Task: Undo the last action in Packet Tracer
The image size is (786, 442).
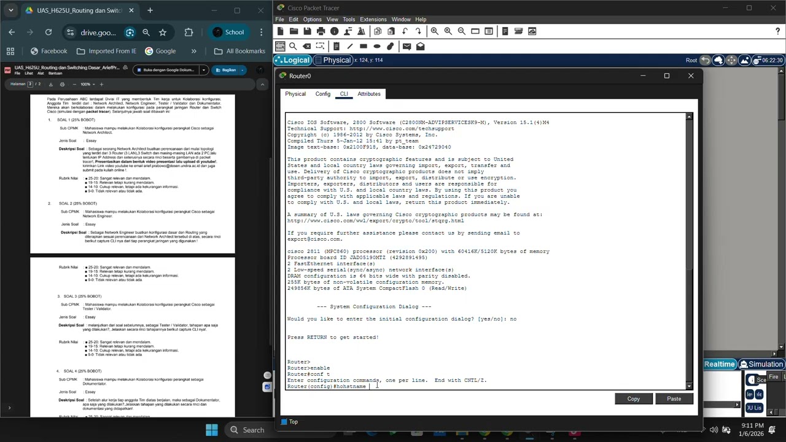Action: 405,31
